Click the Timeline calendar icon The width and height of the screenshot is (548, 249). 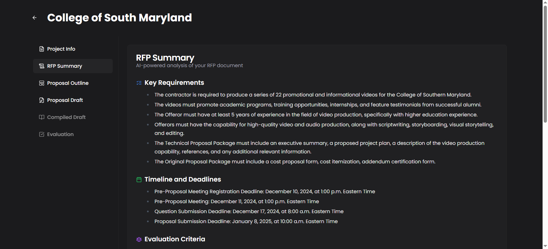point(139,180)
